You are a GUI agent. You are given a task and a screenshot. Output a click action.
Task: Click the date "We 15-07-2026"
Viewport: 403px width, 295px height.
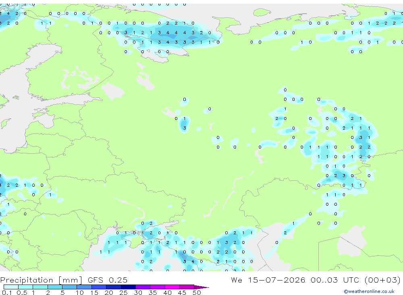[x=268, y=280]
